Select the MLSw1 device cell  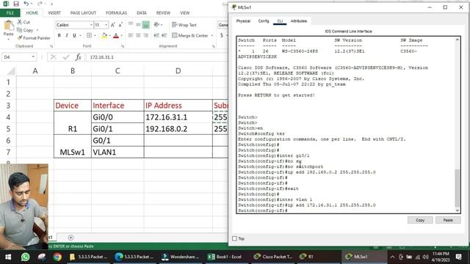pyautogui.click(x=73, y=147)
